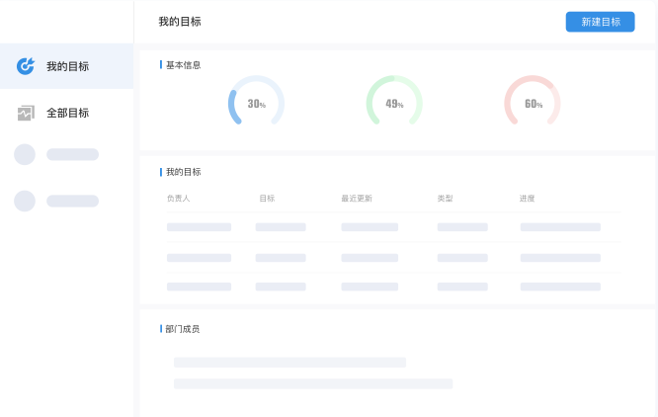Sort by the 最近更新 column header

pos(356,199)
